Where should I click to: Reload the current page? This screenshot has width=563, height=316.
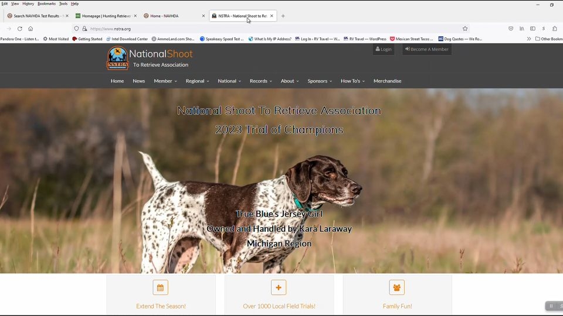[x=20, y=29]
